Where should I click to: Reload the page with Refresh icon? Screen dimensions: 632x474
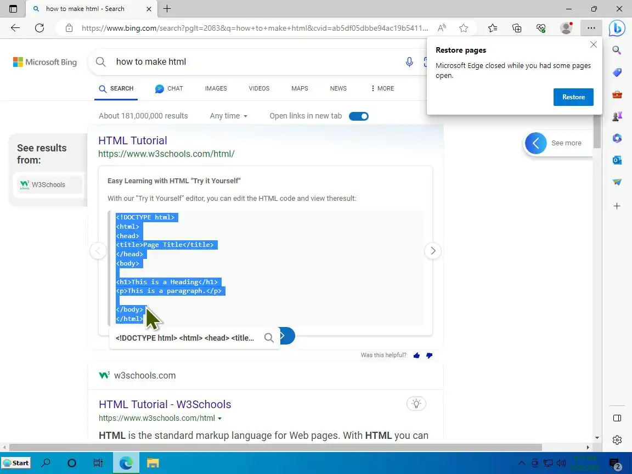pos(39,28)
